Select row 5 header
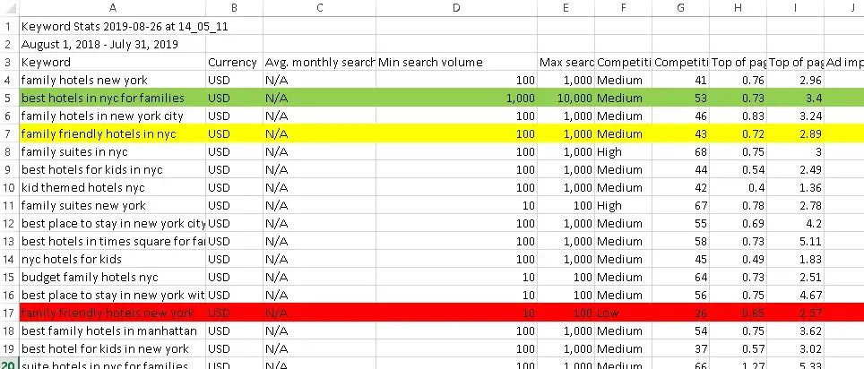 coord(9,98)
